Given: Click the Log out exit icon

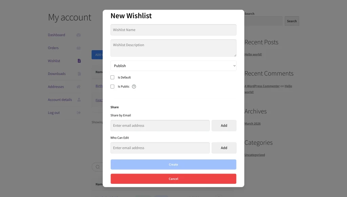Looking at the screenshot, I should [79, 113].
